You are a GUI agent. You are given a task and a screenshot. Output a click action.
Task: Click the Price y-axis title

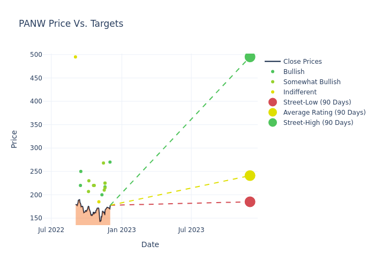[14, 139]
